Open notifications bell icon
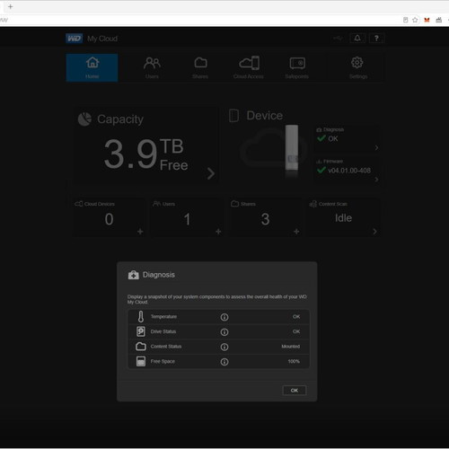This screenshot has width=449, height=449. [357, 39]
